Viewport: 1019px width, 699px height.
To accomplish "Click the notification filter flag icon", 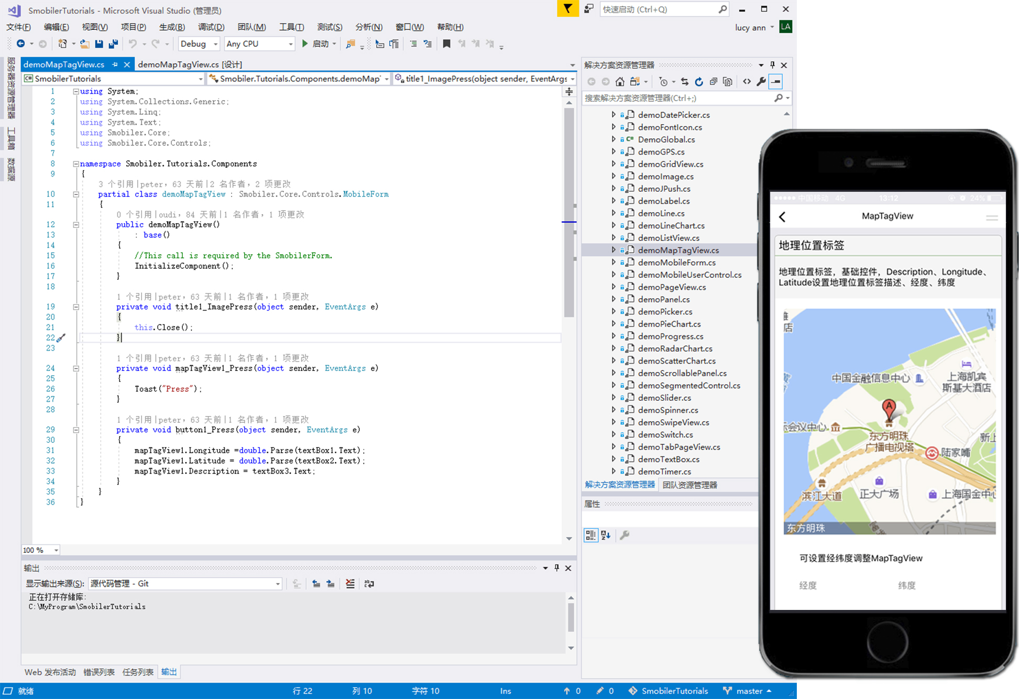I will pyautogui.click(x=567, y=8).
